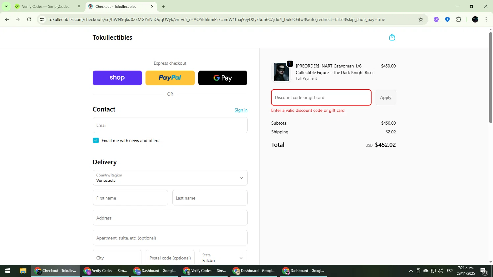Image resolution: width=493 pixels, height=277 pixels.
Task: Open the Extensions puzzle icon
Action: [459, 19]
